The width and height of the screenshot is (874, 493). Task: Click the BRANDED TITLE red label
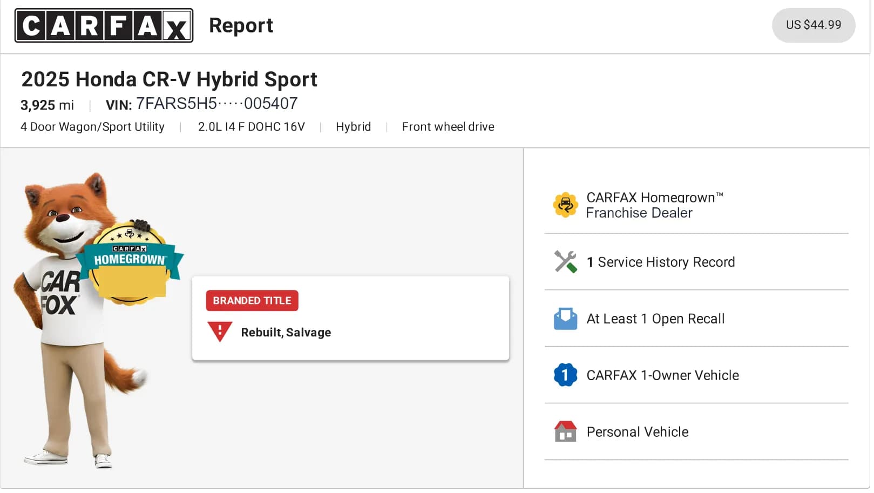(x=252, y=301)
